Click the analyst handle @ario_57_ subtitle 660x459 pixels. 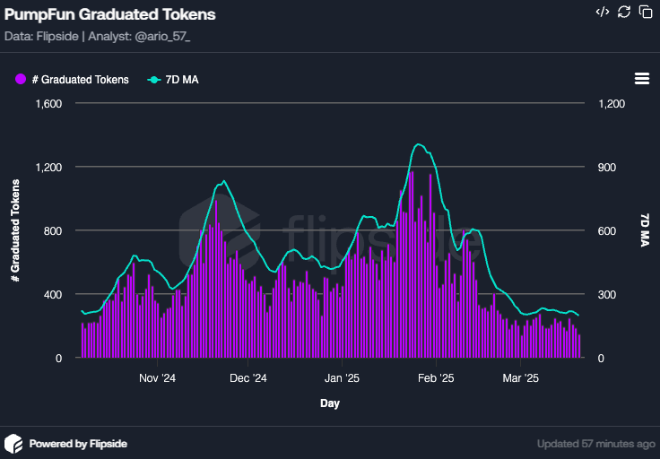coord(162,37)
